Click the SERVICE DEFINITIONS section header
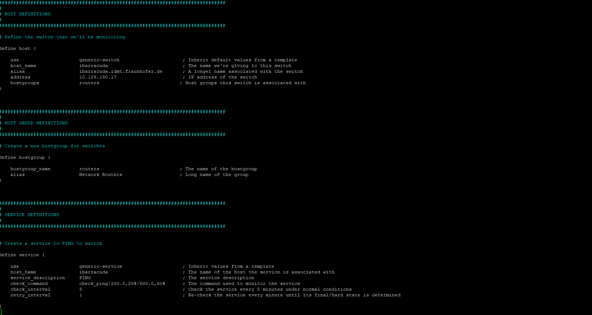The width and height of the screenshot is (592, 315). click(x=32, y=215)
